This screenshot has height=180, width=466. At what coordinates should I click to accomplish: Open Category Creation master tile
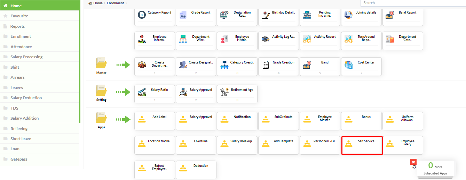click(x=237, y=67)
